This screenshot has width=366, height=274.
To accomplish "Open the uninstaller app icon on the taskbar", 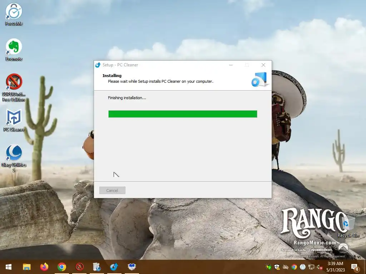I will tap(97, 267).
